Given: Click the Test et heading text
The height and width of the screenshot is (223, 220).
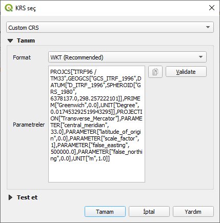Looking at the screenshot, I should coord(27,197).
